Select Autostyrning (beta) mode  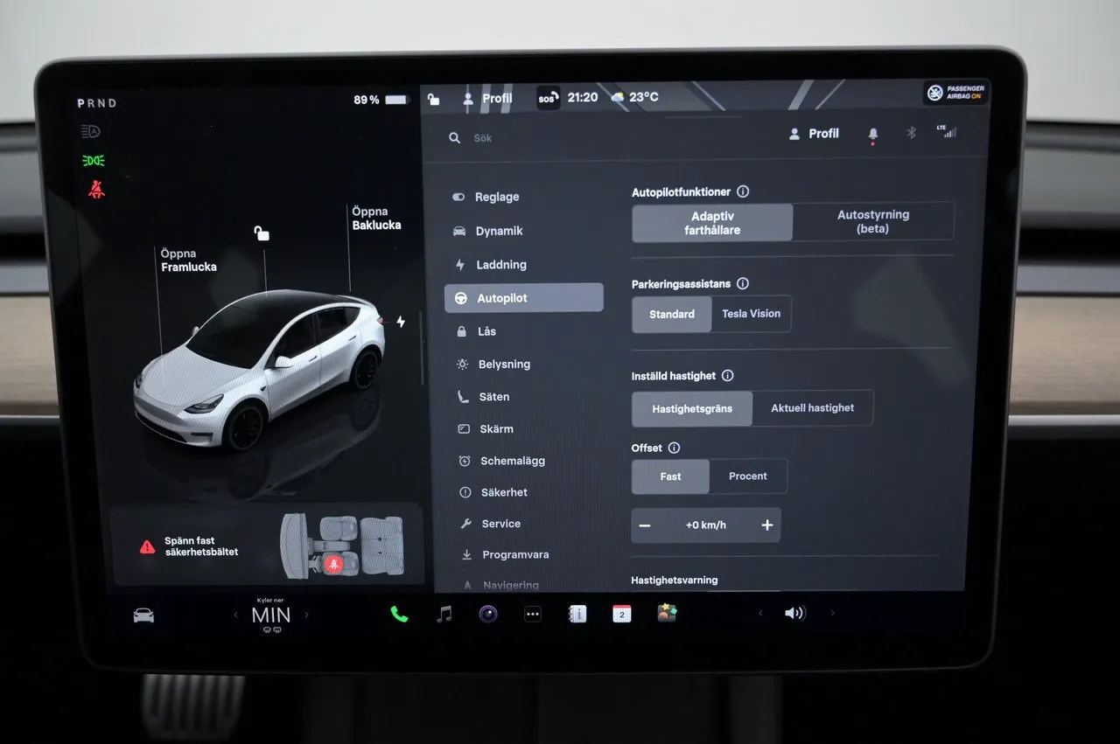pyautogui.click(x=873, y=221)
